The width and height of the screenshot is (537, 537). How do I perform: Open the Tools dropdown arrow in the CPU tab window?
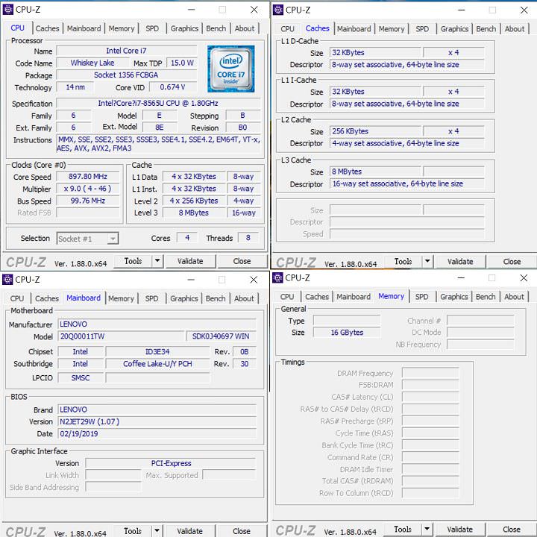tap(157, 261)
